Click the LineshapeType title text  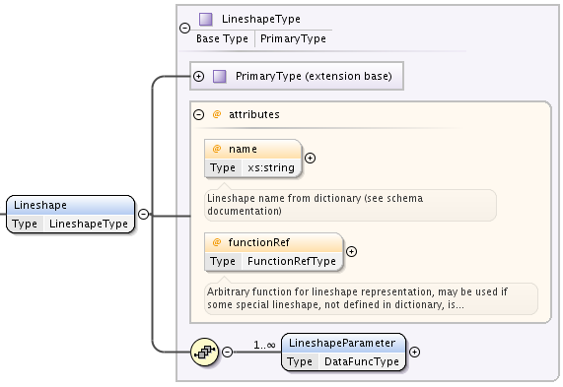(x=261, y=19)
